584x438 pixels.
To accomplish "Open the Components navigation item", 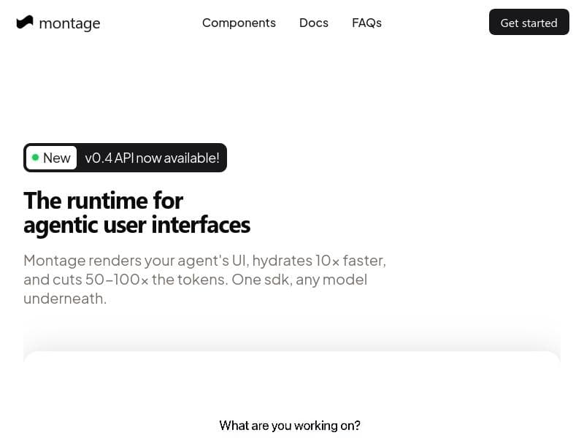I will click(x=239, y=23).
